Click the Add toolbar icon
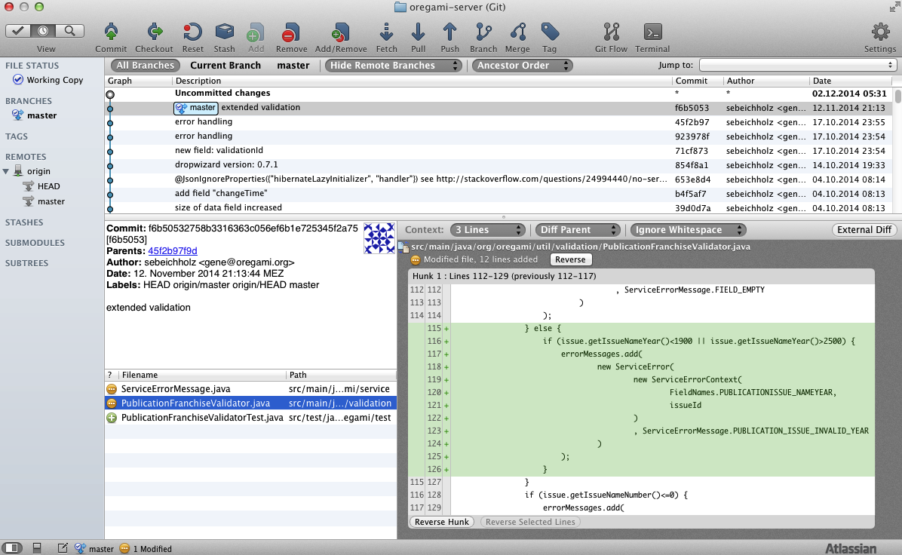 pyautogui.click(x=256, y=32)
